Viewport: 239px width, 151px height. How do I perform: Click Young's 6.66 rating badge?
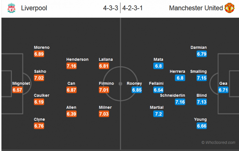click(202, 126)
